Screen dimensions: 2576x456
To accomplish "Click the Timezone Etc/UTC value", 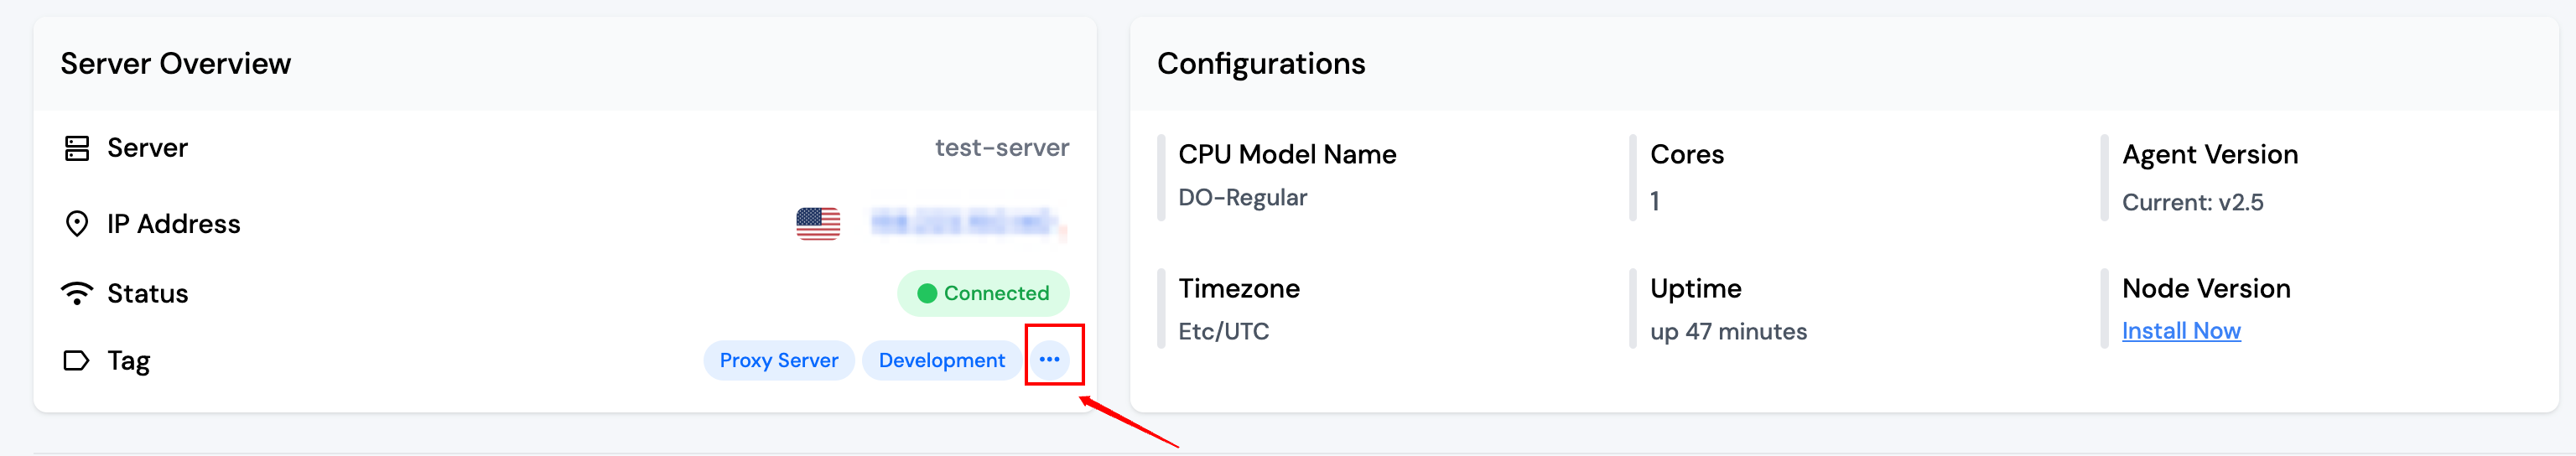I will [x=1223, y=332].
